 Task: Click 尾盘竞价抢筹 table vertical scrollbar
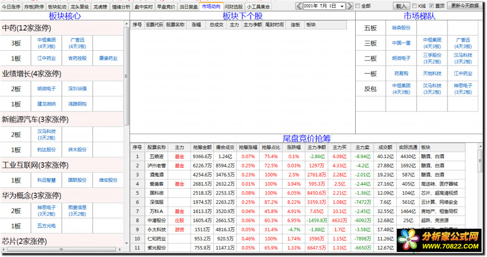coord(480,160)
